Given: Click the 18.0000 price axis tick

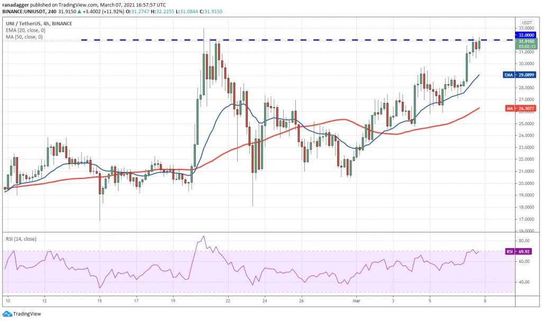Looking at the screenshot, I should (526, 207).
